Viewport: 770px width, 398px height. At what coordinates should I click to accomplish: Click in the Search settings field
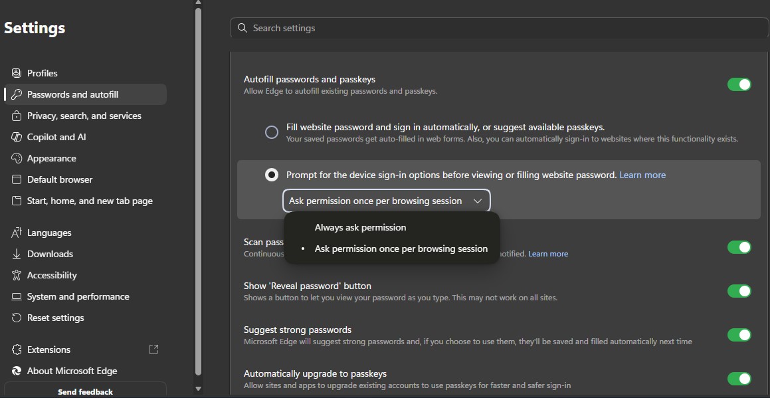click(x=499, y=28)
